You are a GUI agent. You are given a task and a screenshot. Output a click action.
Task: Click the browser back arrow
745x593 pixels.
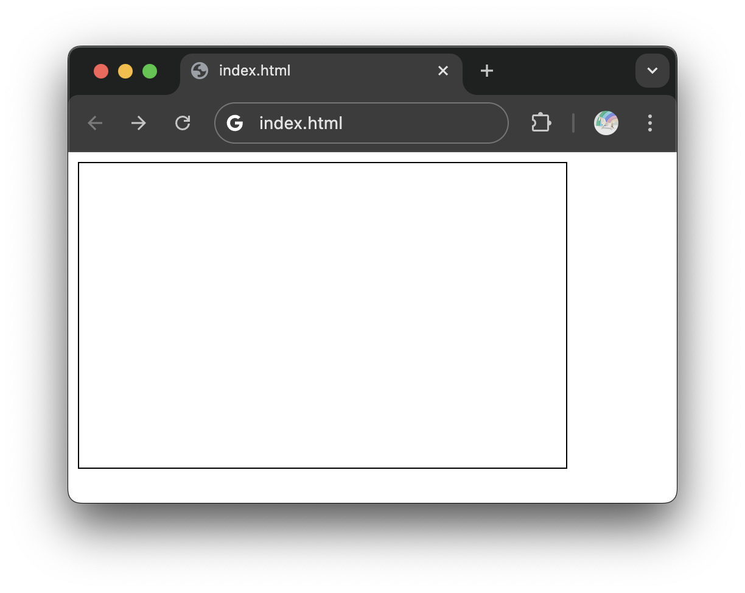[95, 123]
